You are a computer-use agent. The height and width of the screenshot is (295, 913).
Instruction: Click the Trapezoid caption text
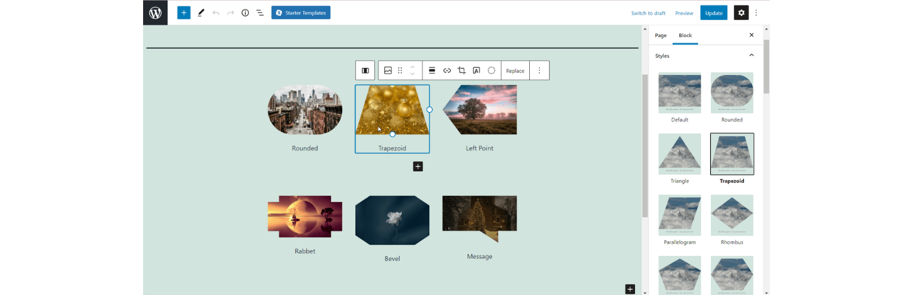[x=392, y=148]
